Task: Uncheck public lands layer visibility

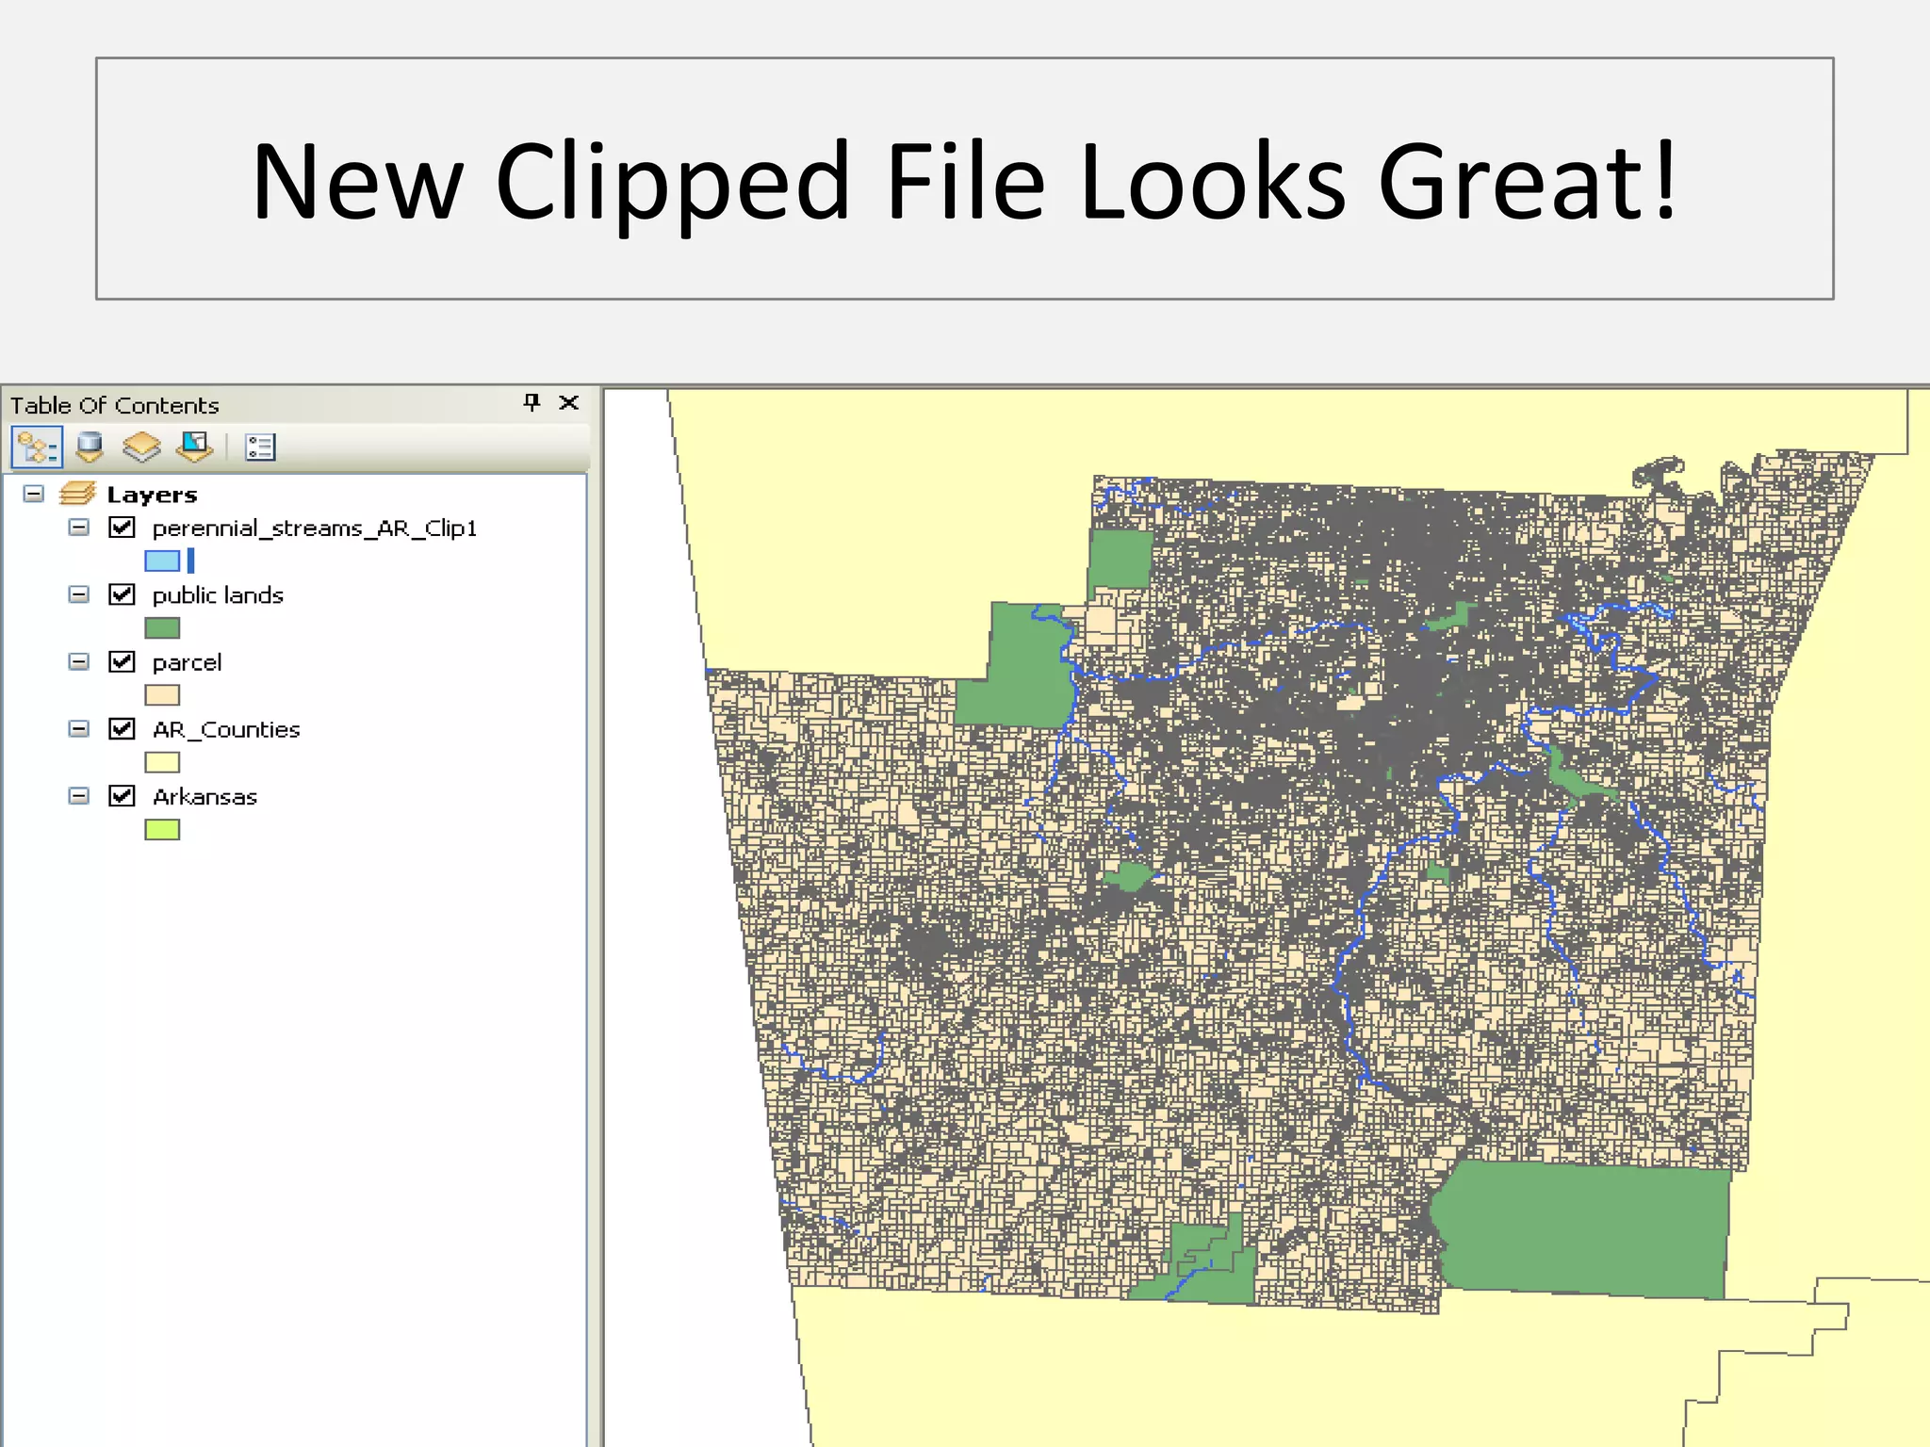Action: click(x=122, y=594)
